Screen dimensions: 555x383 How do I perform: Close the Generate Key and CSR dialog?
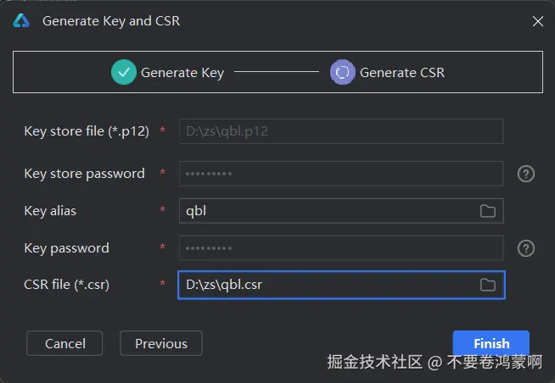(538, 21)
